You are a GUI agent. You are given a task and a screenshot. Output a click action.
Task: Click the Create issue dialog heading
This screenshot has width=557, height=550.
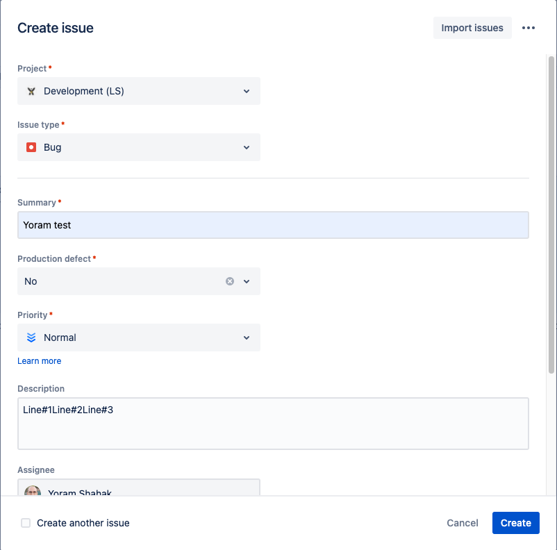click(x=56, y=28)
